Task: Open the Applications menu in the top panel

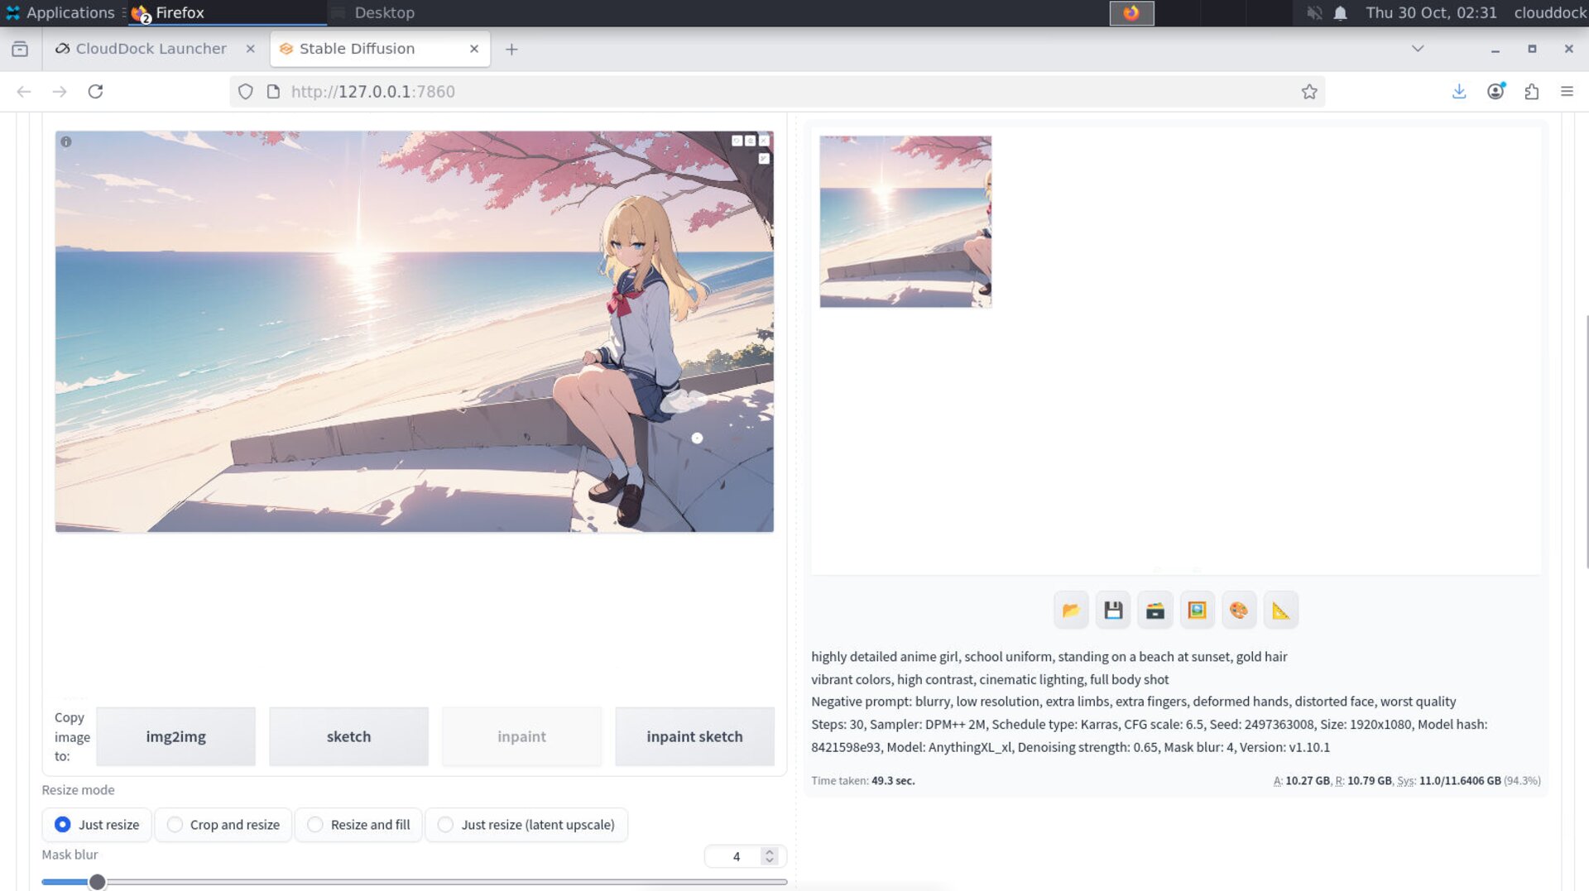Action: (x=60, y=12)
